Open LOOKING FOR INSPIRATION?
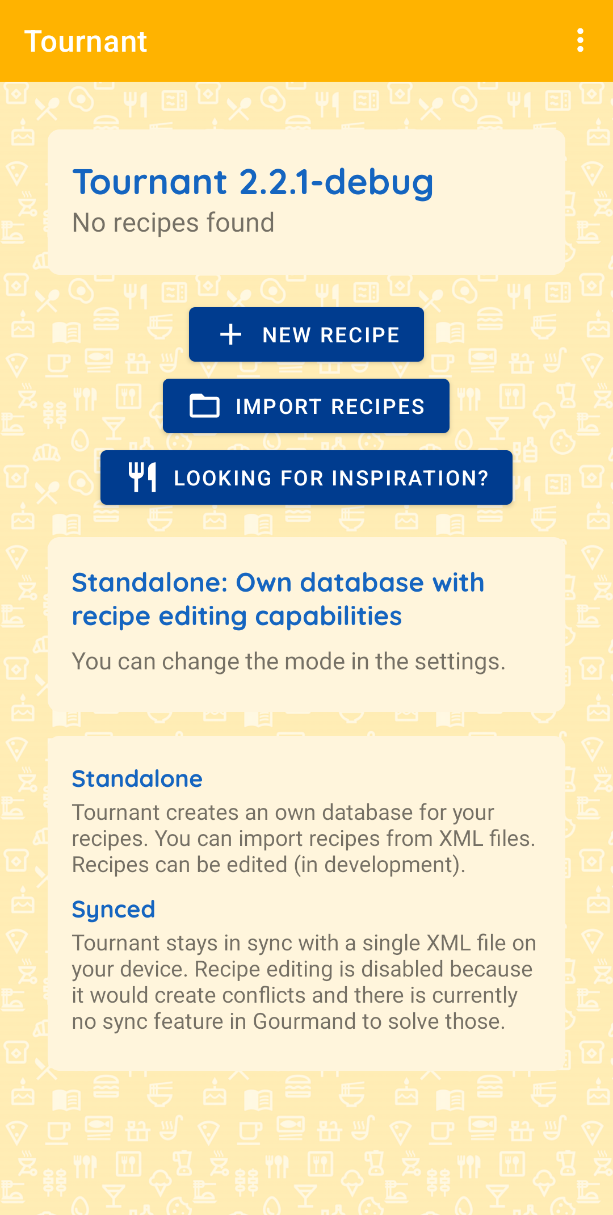613x1215 pixels. (306, 477)
